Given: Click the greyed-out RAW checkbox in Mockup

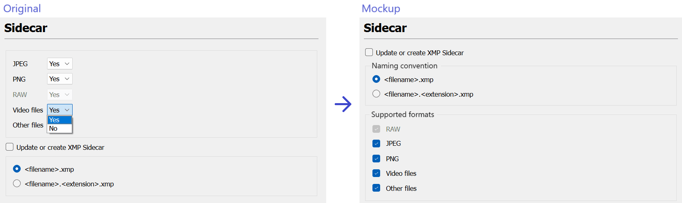Looking at the screenshot, I should pos(376,129).
